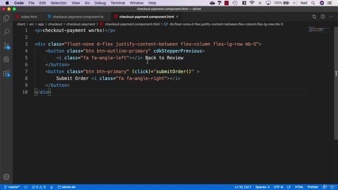
Task: Click the client breadcrumb segment
Action: 21,24
